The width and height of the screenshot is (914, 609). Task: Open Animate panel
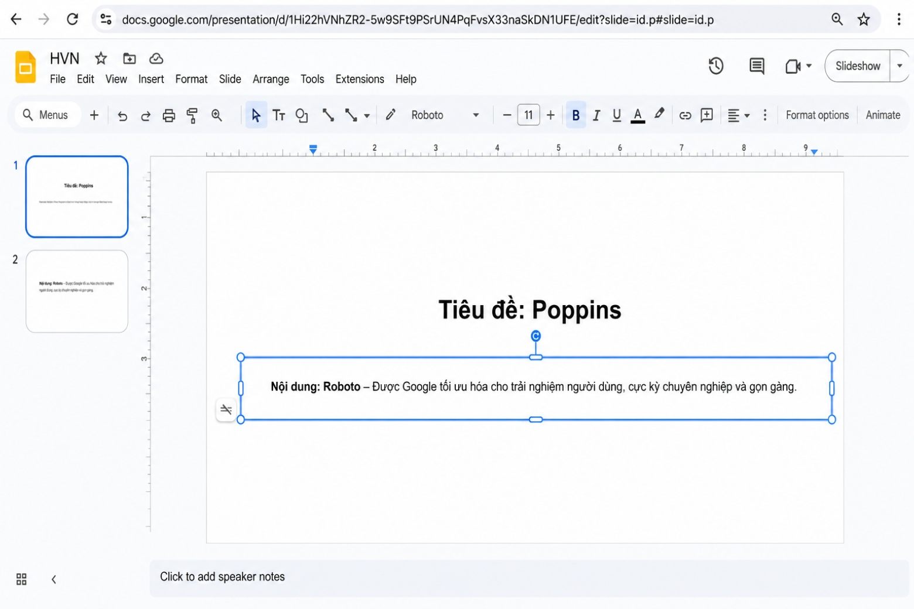tap(883, 115)
